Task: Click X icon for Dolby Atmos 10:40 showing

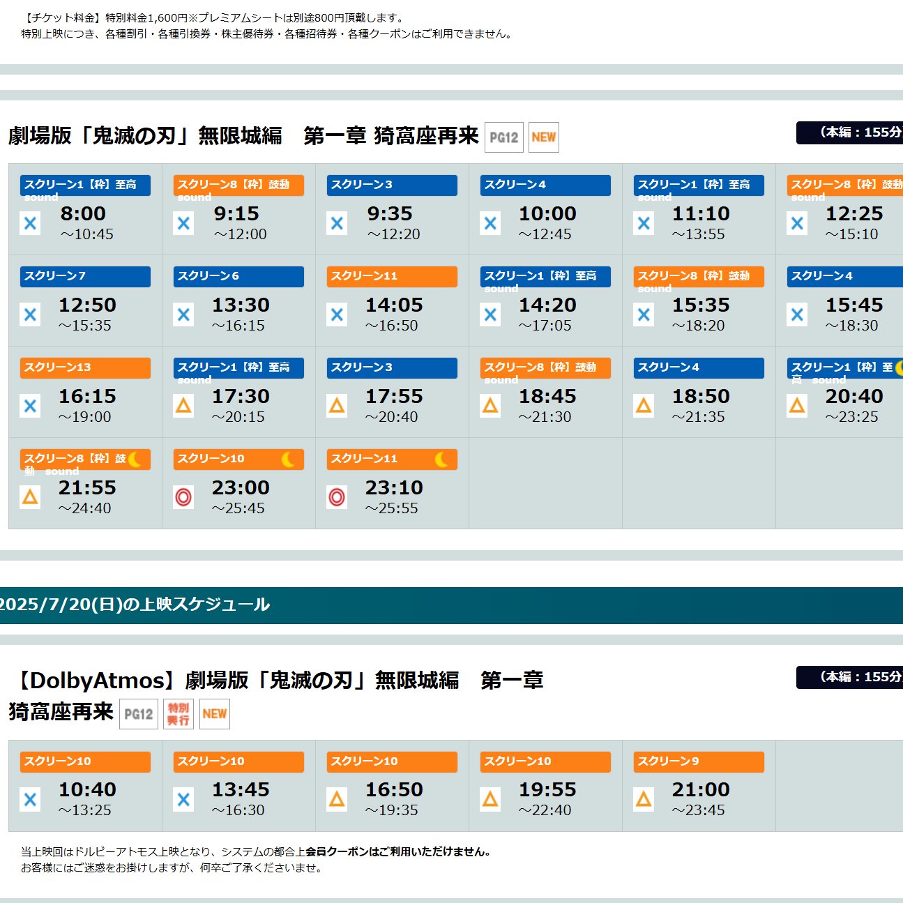Action: 30,800
